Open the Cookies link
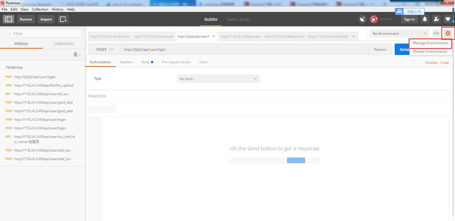 [431, 63]
